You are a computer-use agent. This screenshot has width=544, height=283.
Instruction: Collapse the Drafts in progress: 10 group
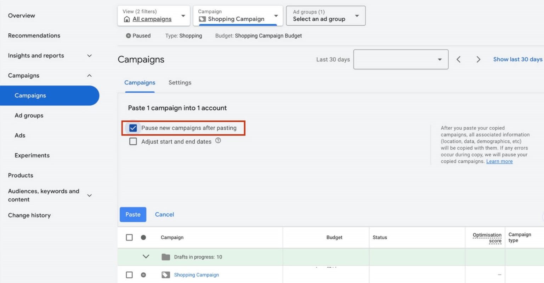tap(146, 257)
